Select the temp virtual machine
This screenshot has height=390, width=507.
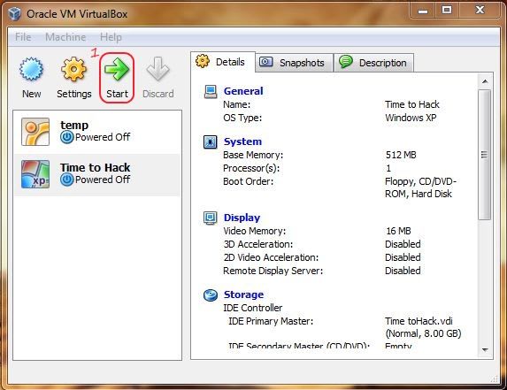pyautogui.click(x=97, y=132)
